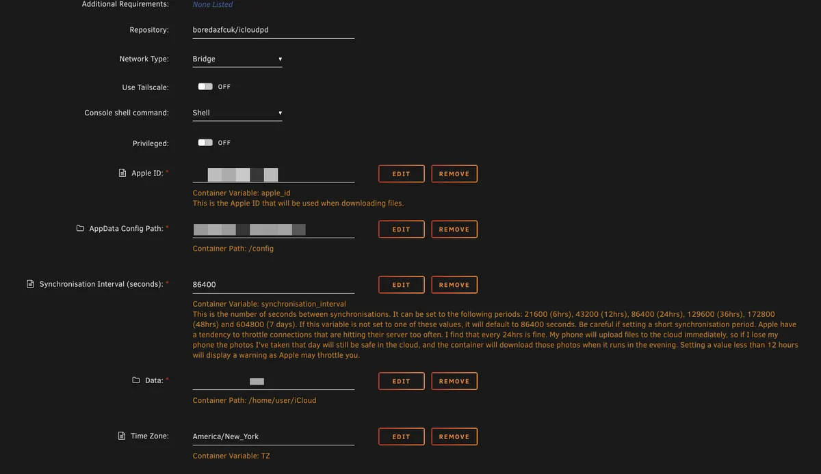Open the Network Type dropdown
Image resolution: width=821 pixels, height=474 pixels.
[237, 59]
